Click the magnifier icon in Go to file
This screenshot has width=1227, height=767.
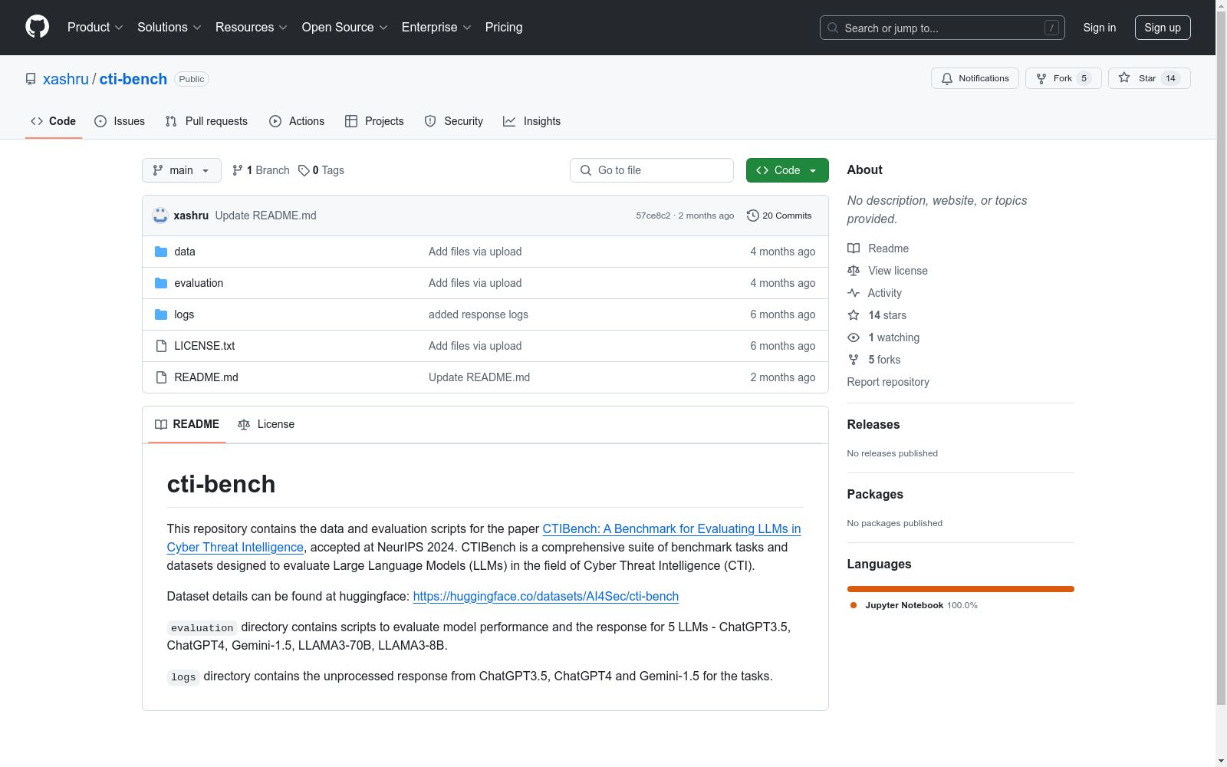point(586,170)
